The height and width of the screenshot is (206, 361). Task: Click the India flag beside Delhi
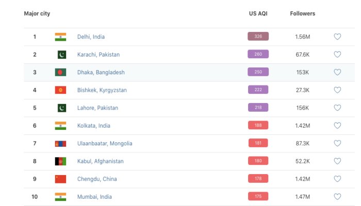(x=60, y=37)
